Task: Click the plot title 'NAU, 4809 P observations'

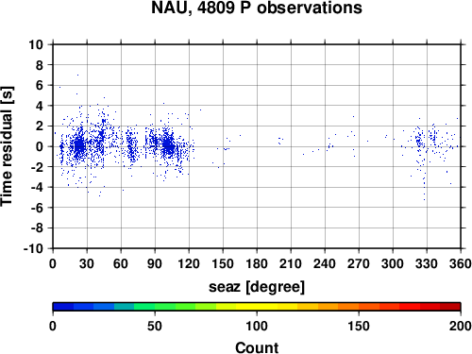Action: [x=257, y=8]
